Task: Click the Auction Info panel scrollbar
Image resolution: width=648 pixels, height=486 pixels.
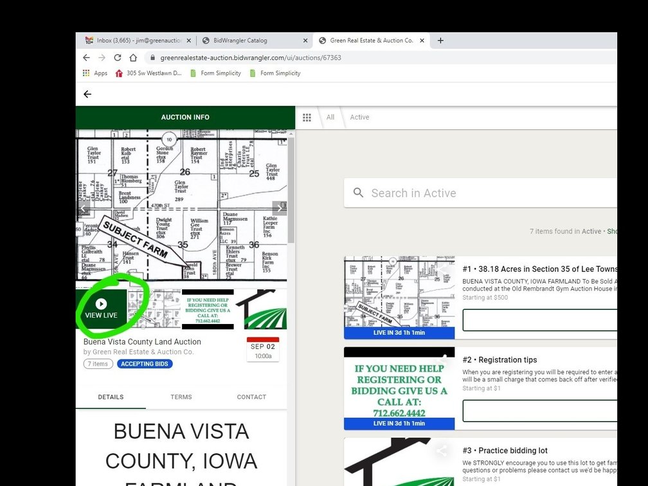Action: click(291, 190)
